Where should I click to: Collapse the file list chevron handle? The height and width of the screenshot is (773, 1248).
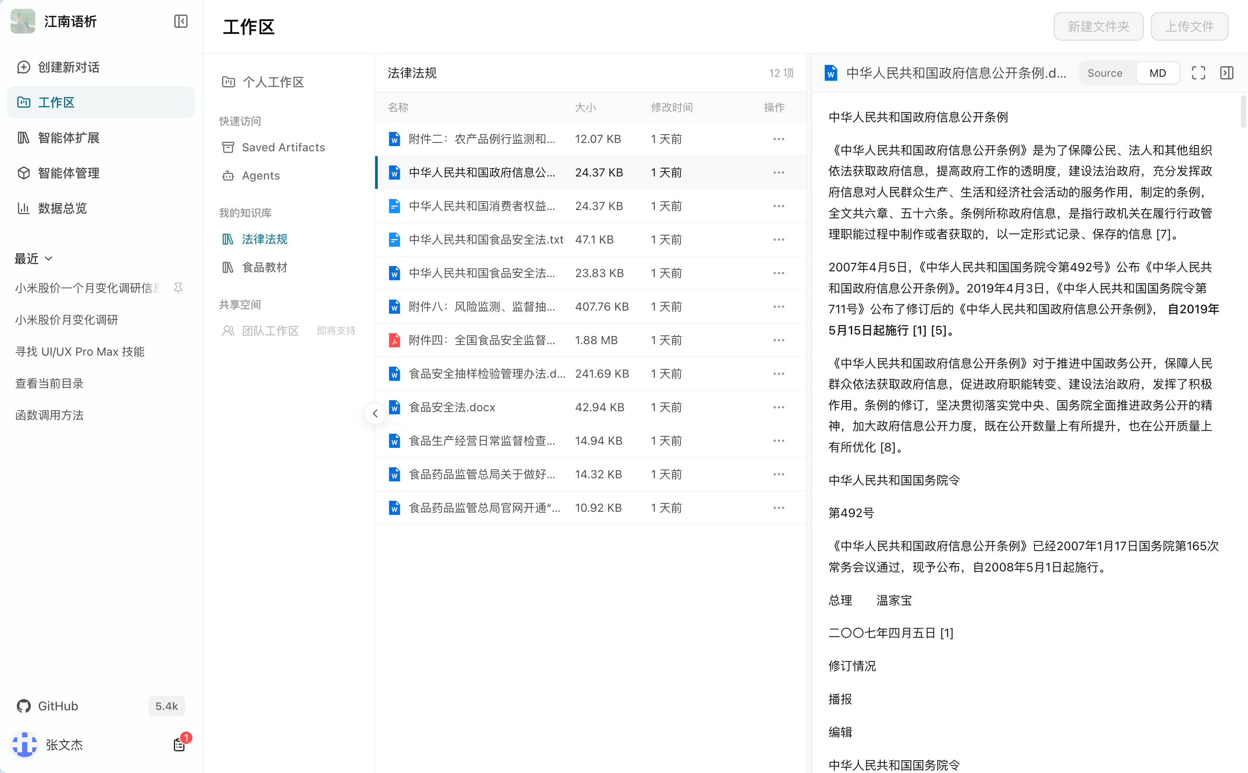[x=375, y=413]
